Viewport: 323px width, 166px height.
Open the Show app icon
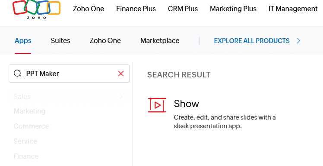[157, 105]
